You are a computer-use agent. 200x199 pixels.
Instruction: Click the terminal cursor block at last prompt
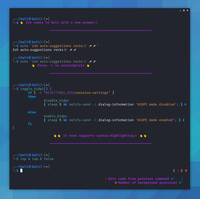point(21,170)
